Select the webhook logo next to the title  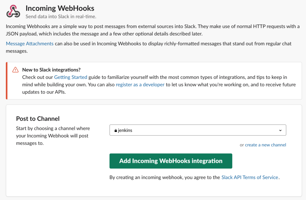(13, 11)
